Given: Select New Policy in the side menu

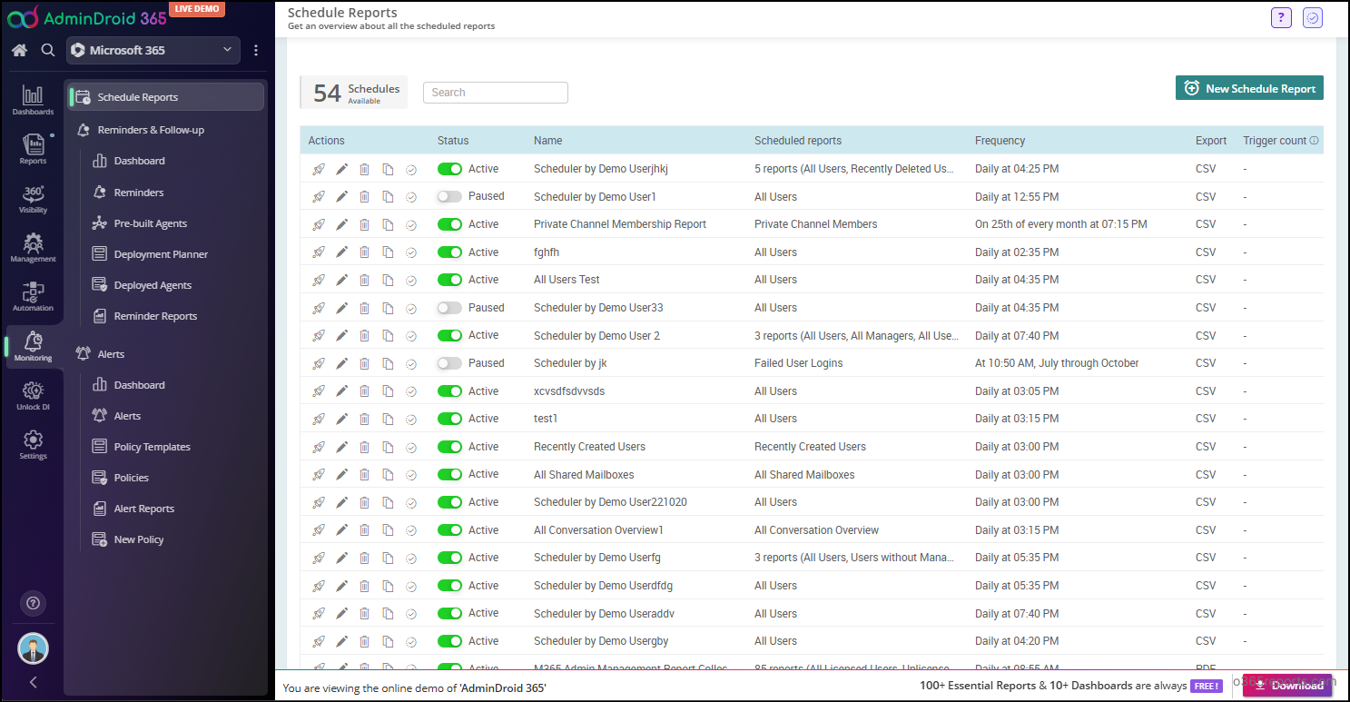Looking at the screenshot, I should pyautogui.click(x=138, y=539).
